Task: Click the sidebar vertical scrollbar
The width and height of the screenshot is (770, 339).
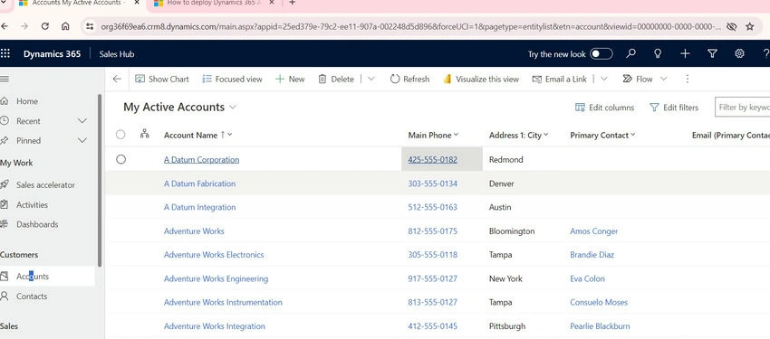Action: [100, 180]
